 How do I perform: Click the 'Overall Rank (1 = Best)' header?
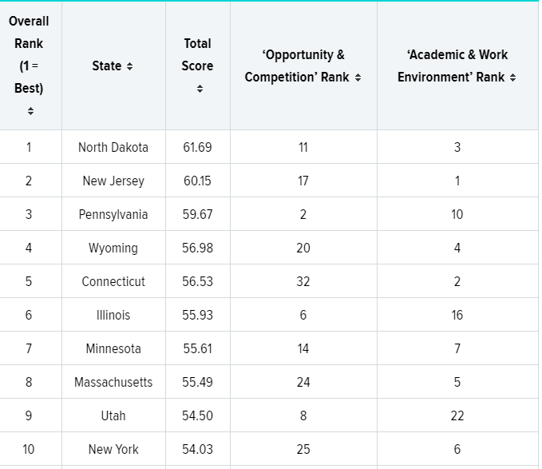coord(30,54)
